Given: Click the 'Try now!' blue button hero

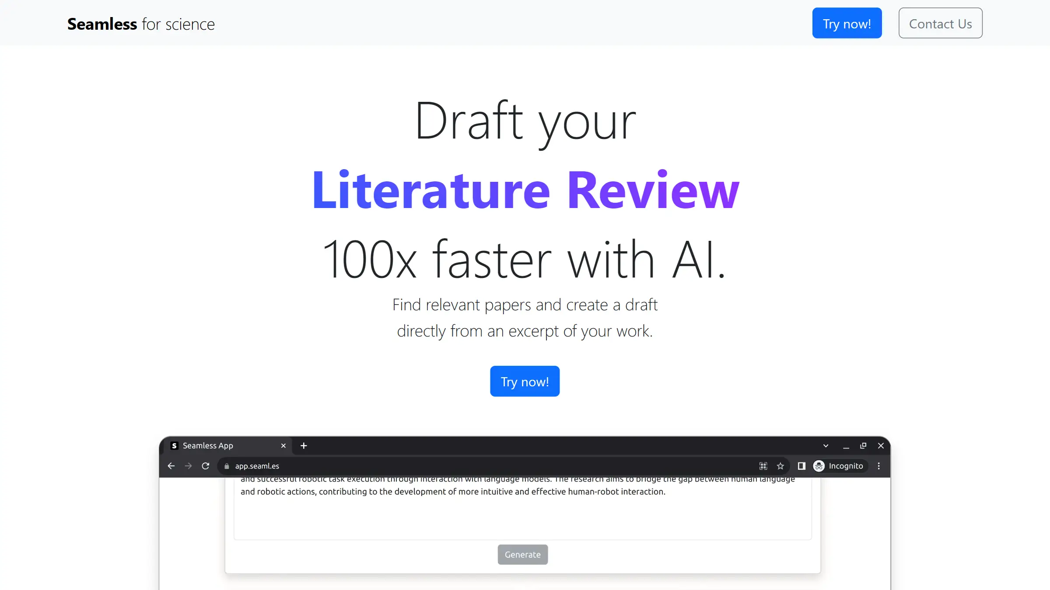Looking at the screenshot, I should coord(524,381).
